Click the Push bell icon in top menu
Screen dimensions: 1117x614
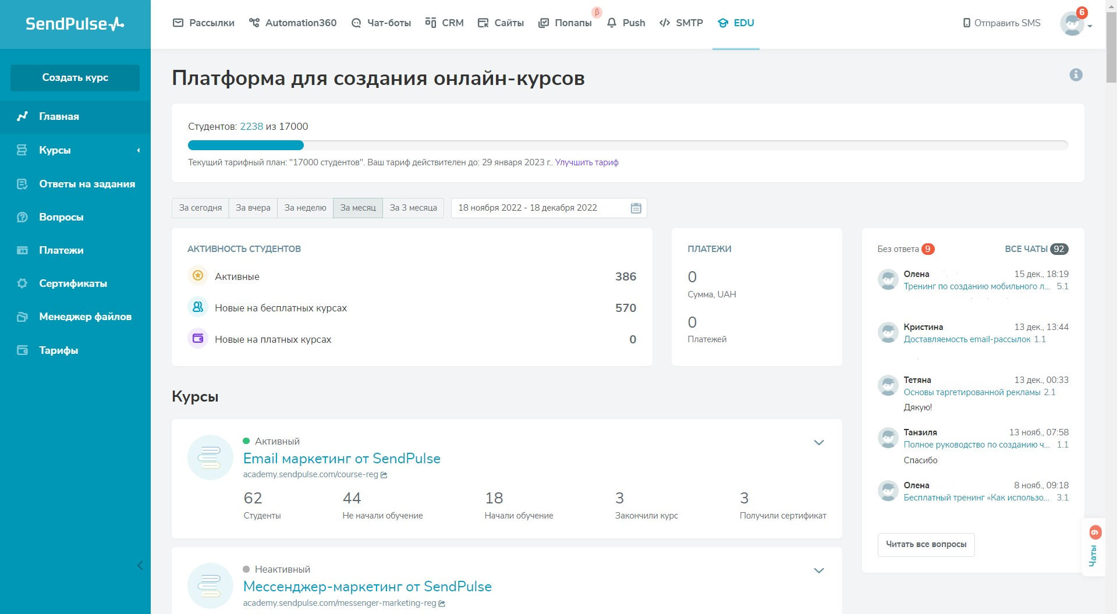(612, 23)
